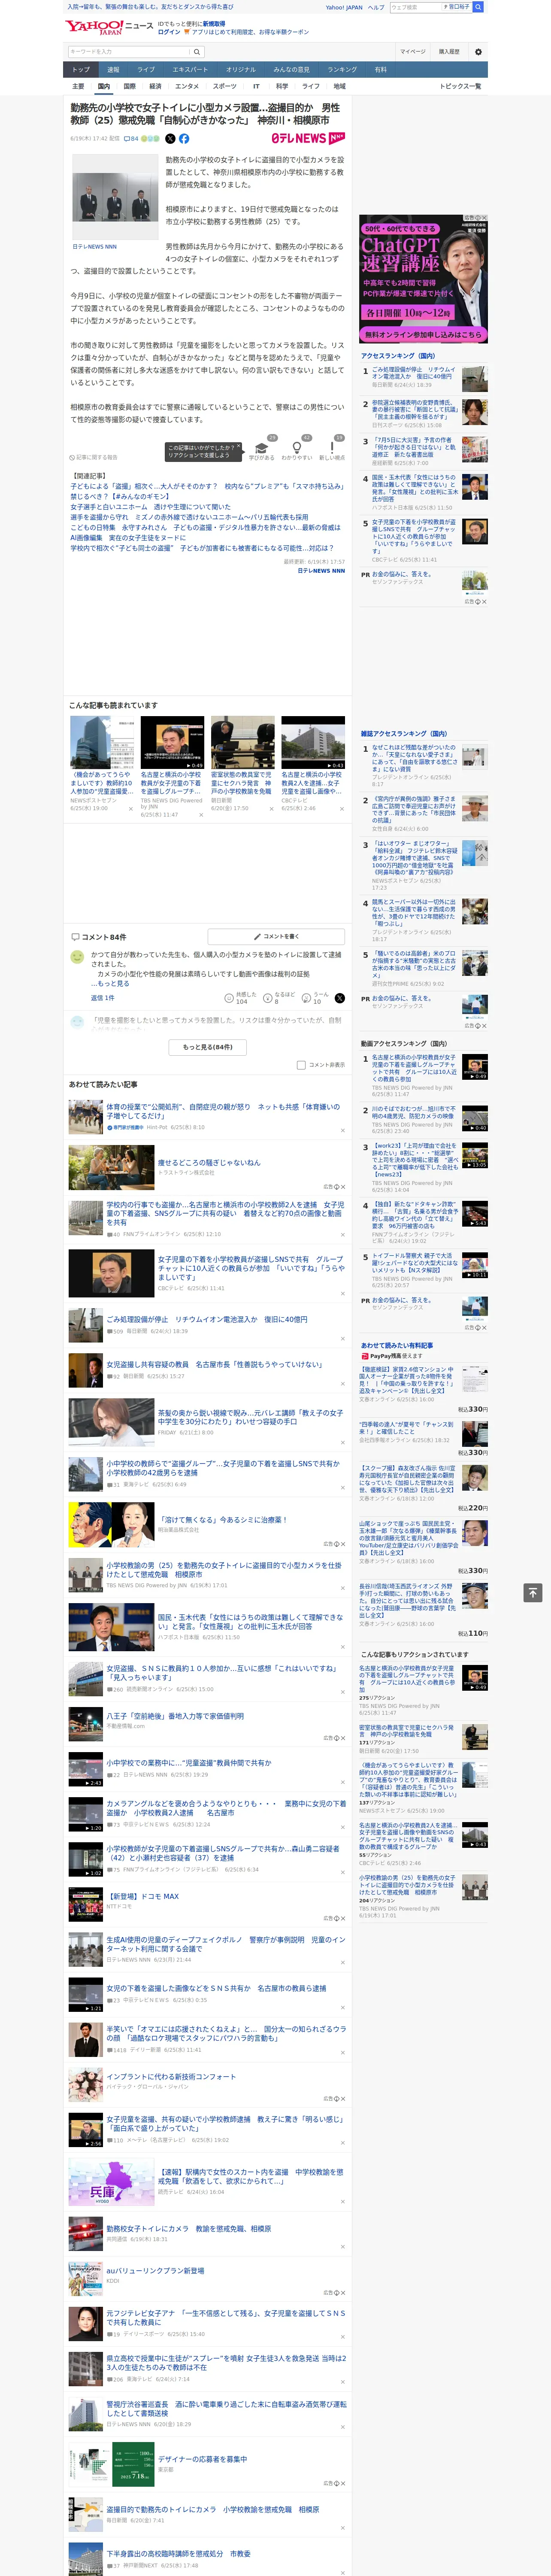Share article on Facebook

[184, 139]
